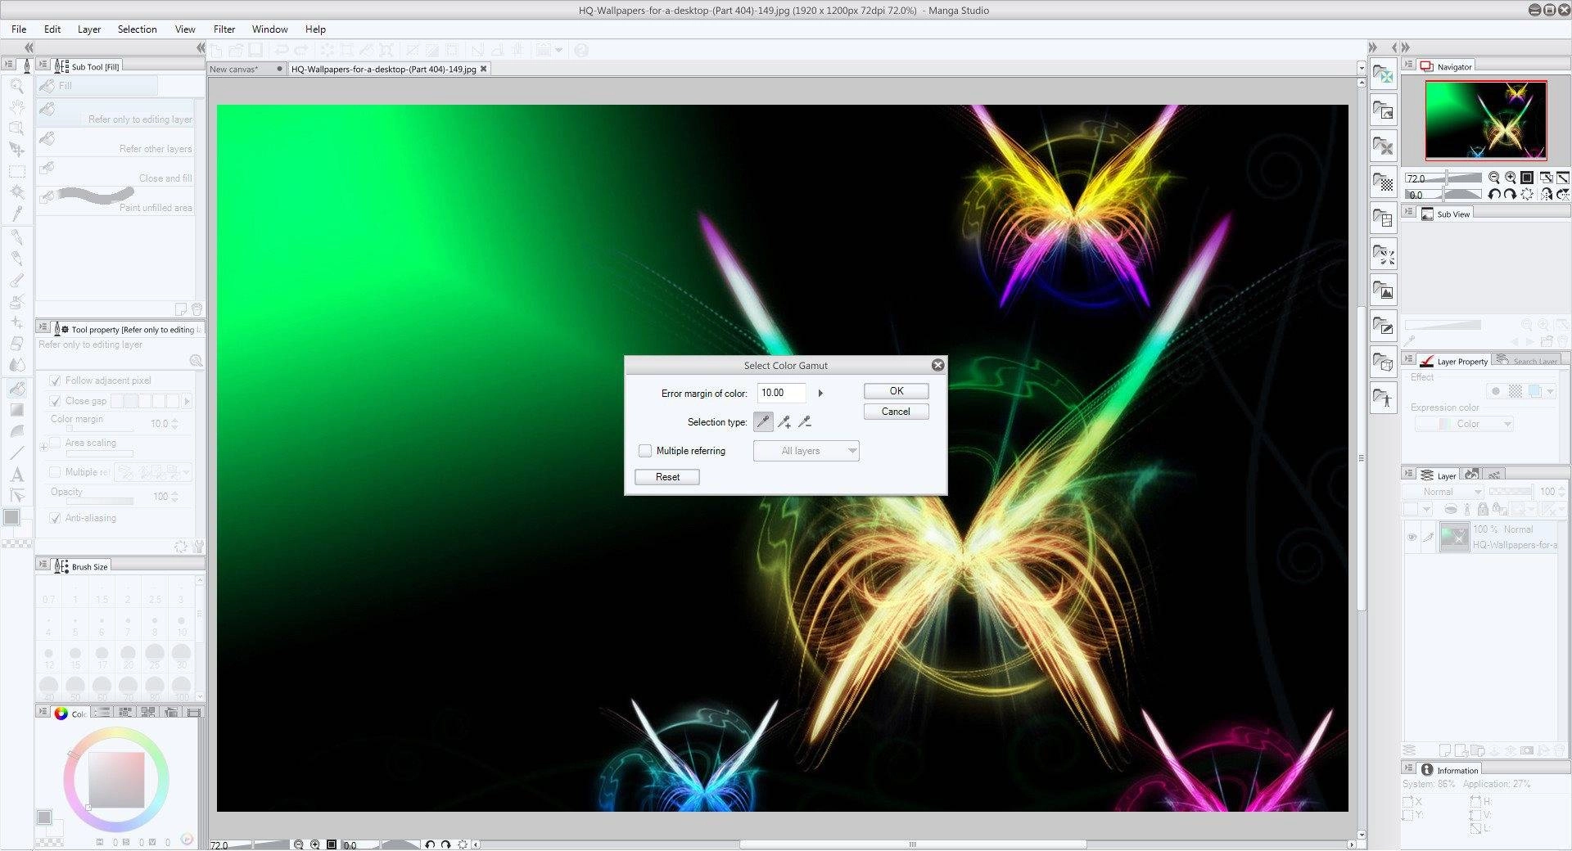Click Error margin of color field
The image size is (1572, 851).
tap(781, 393)
